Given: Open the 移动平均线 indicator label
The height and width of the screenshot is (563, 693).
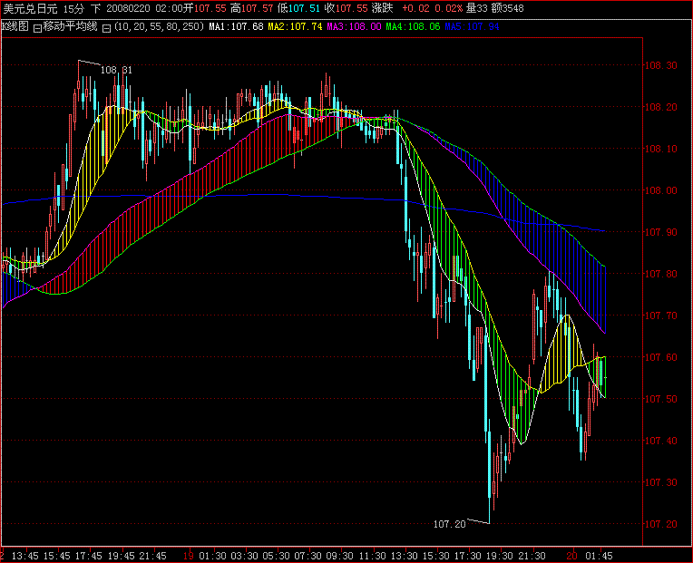Looking at the screenshot, I should tap(70, 26).
